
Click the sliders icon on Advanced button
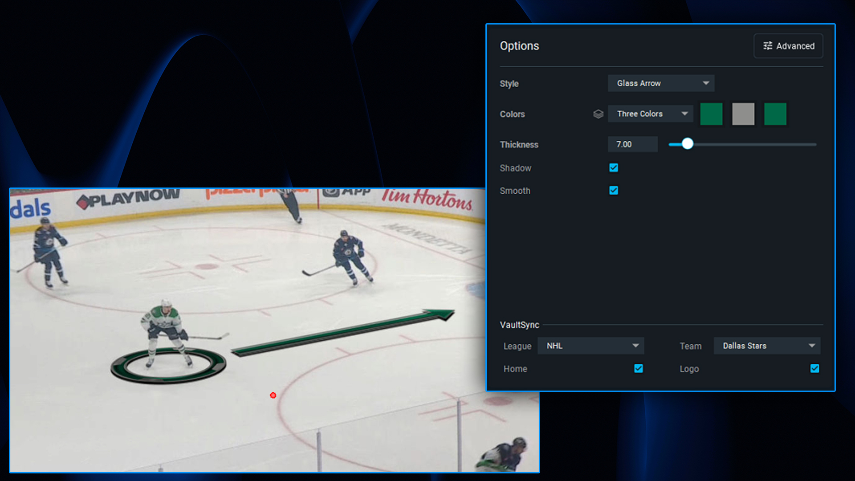point(767,46)
